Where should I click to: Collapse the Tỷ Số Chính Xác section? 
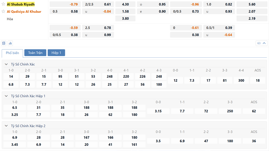point(6,64)
